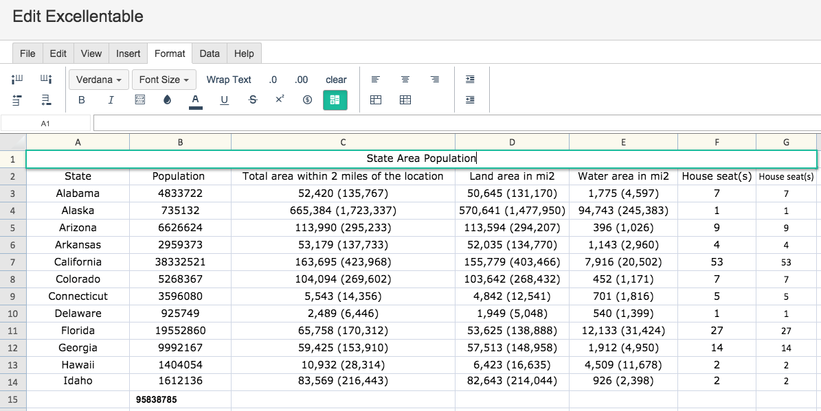Align text to the left
This screenshot has width=821, height=411.
click(375, 80)
